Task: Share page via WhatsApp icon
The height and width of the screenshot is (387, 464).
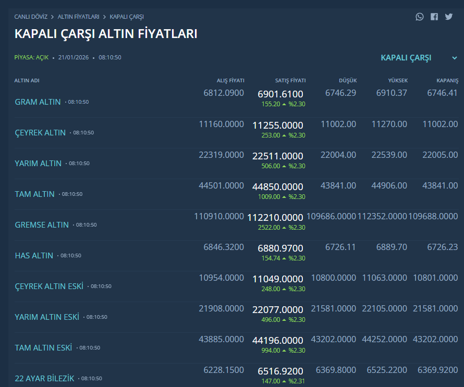Action: (420, 17)
